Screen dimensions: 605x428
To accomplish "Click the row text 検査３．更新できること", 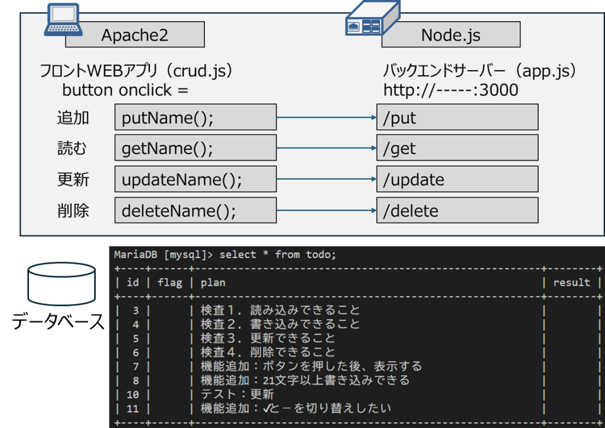I will 268,338.
